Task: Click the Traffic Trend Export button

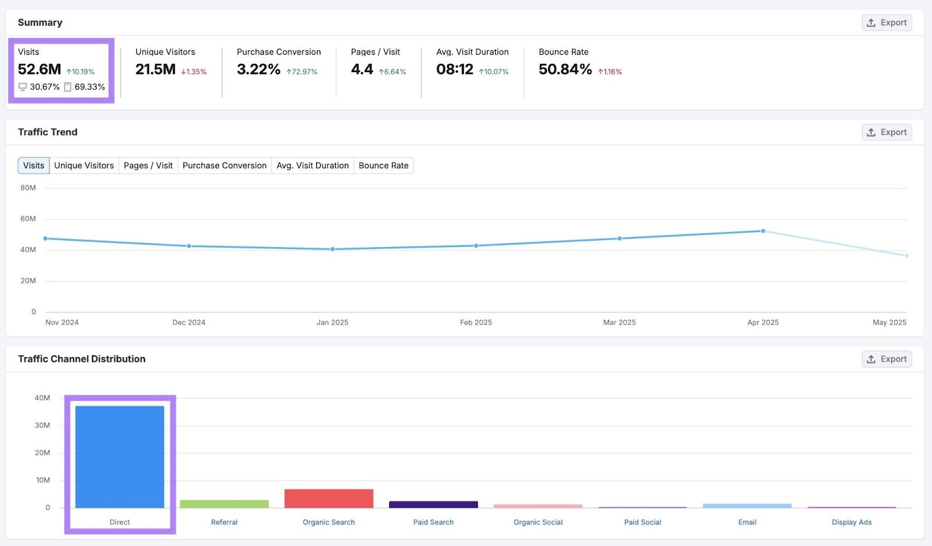Action: pyautogui.click(x=887, y=132)
